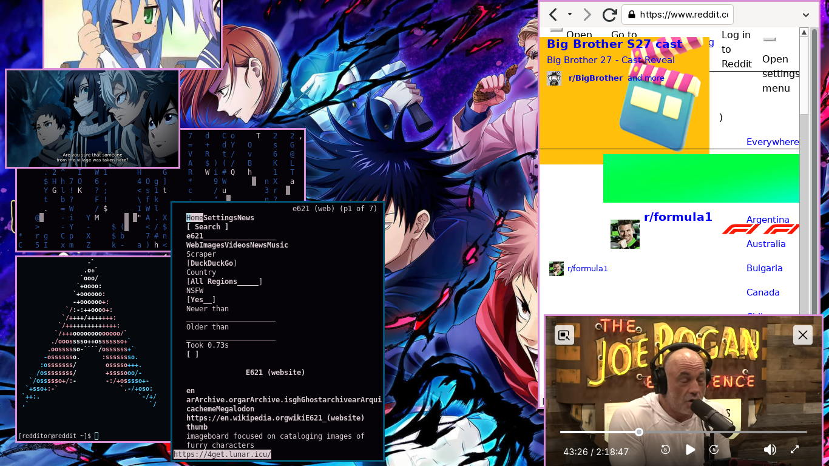The height and width of the screenshot is (466, 829).
Task: Click Log in to Reddit
Action: click(736, 49)
